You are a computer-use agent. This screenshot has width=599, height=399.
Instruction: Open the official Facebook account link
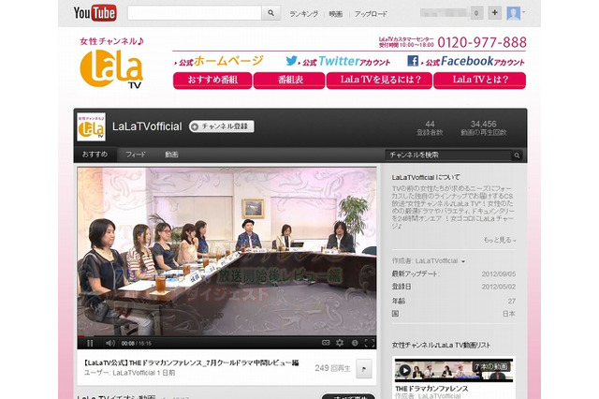(x=466, y=61)
